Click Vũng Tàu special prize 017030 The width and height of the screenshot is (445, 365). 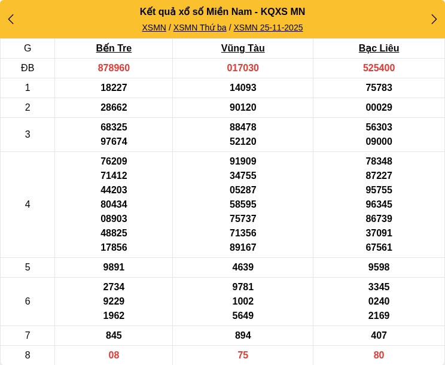tap(243, 68)
